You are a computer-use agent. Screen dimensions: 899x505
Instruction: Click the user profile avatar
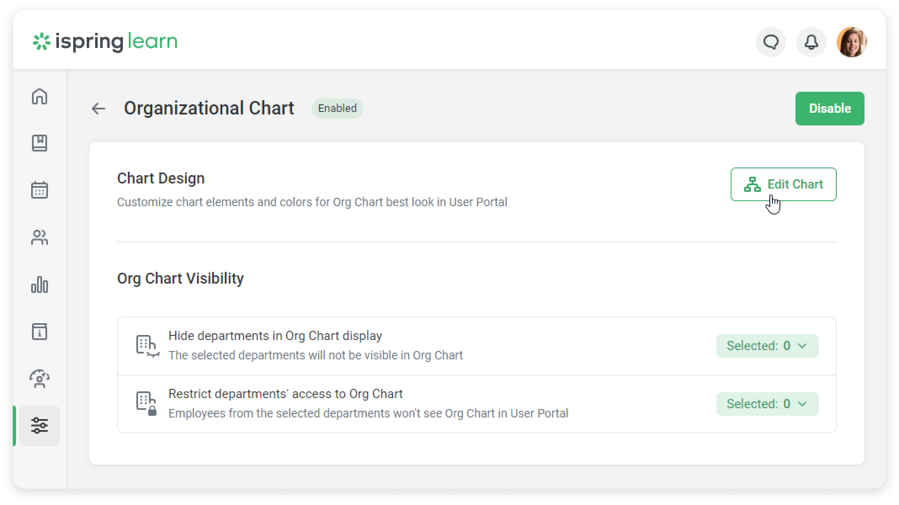click(x=851, y=42)
